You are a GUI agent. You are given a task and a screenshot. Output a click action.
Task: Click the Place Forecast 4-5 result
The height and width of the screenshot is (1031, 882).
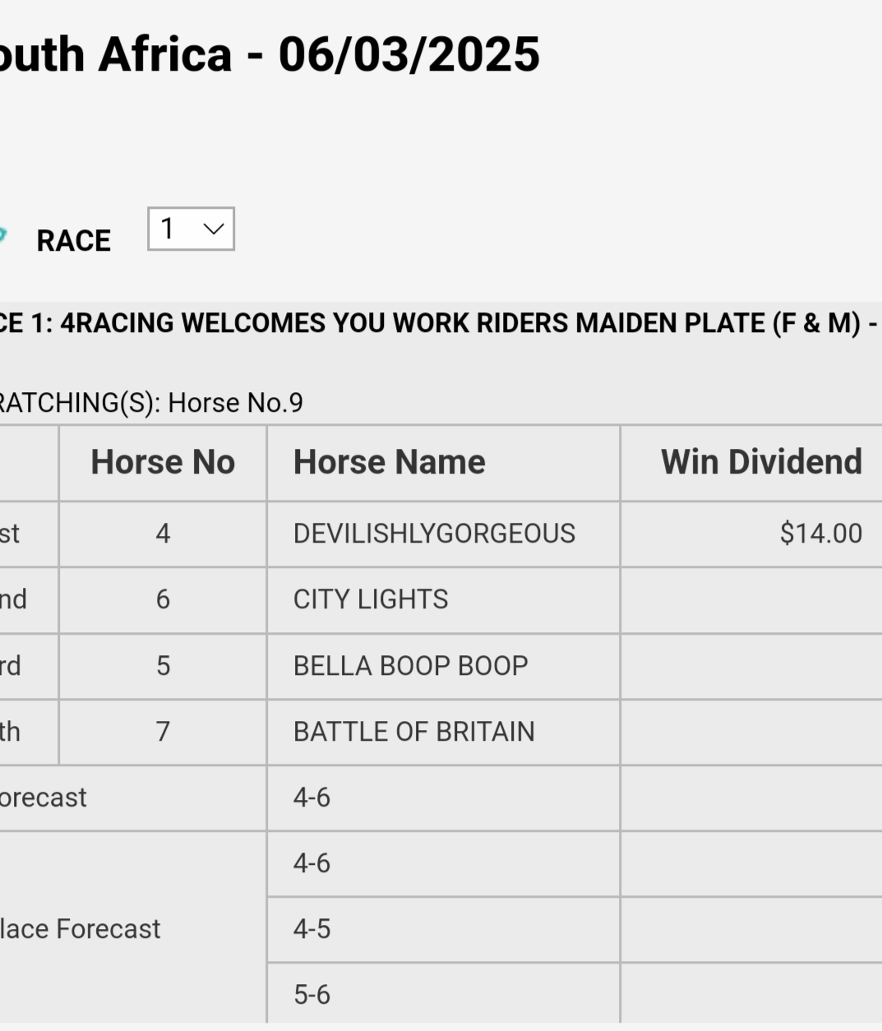point(312,928)
